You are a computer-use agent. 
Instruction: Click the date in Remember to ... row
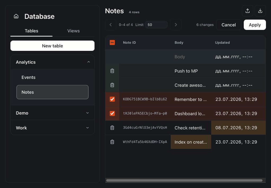238,99
